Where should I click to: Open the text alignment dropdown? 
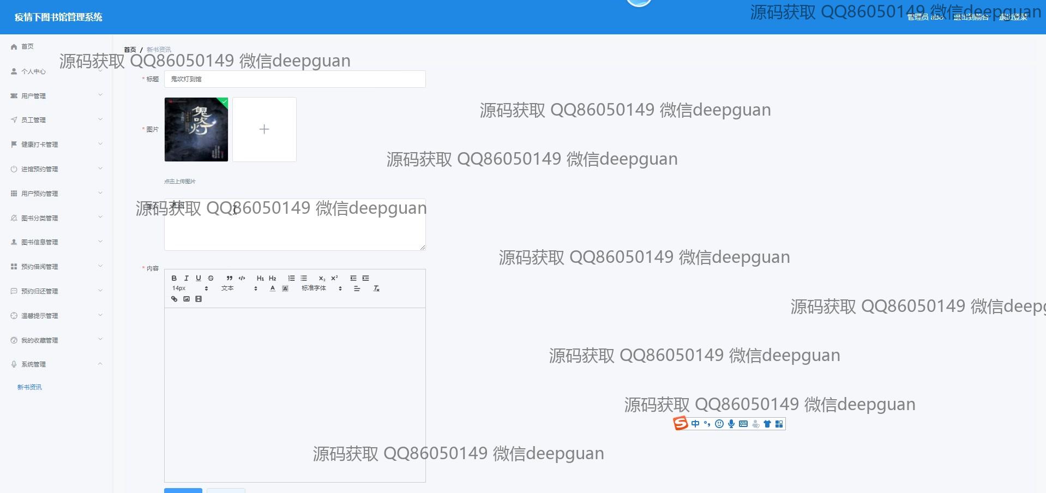[x=357, y=288]
